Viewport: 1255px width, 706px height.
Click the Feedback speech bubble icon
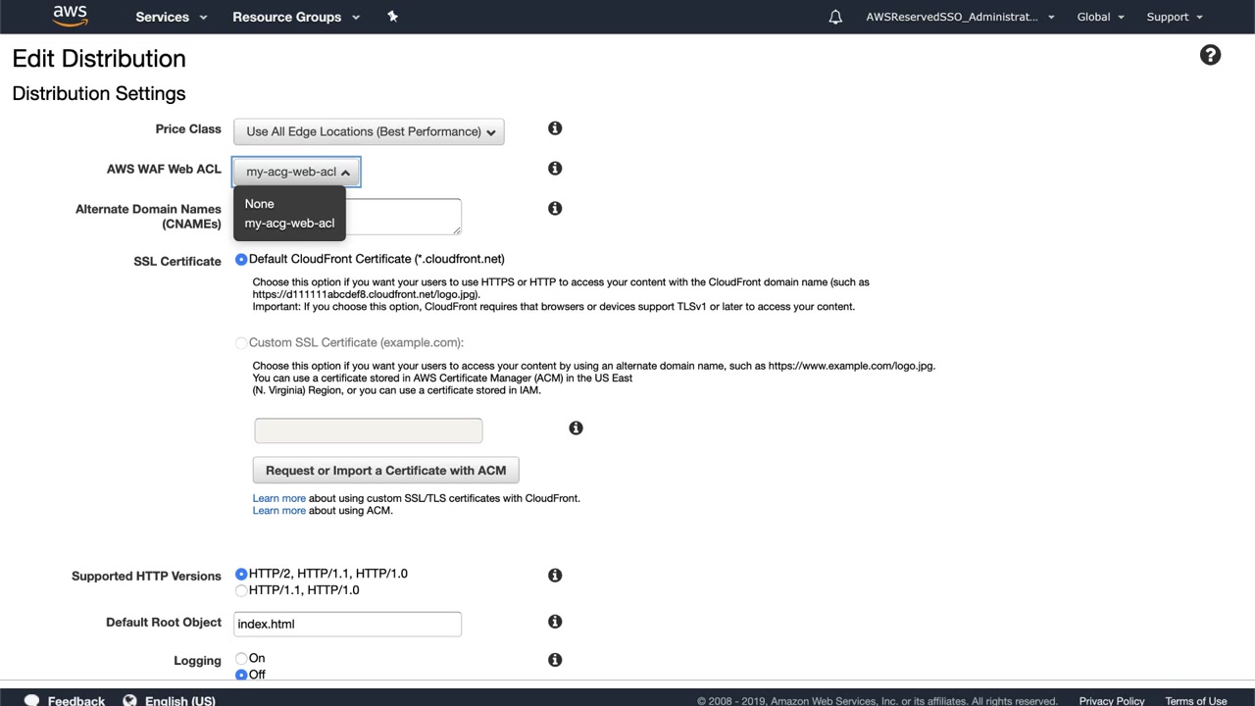click(31, 700)
